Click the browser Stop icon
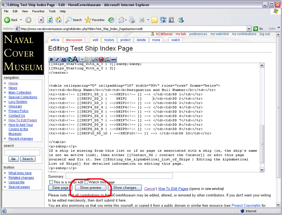Screen dimensions: 282x215 (41, 20)
